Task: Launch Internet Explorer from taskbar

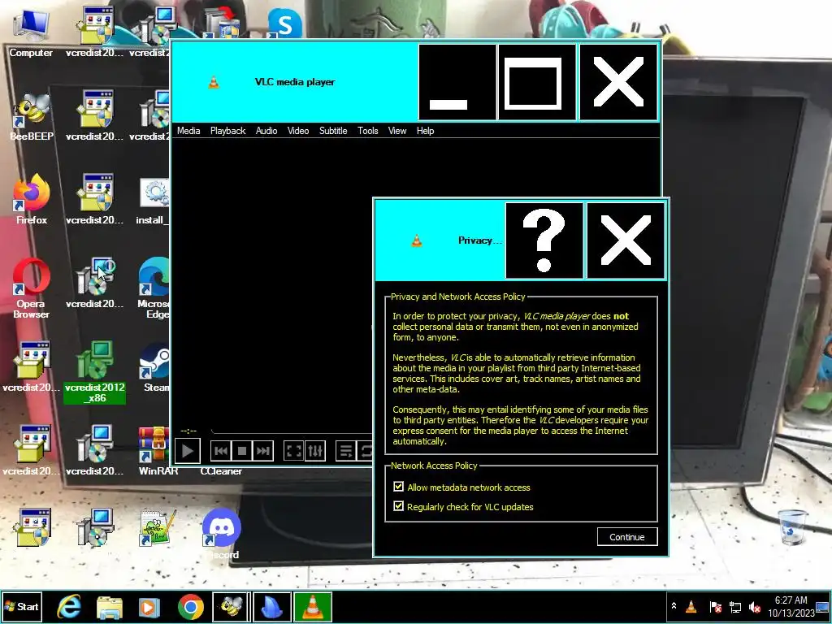Action: (x=70, y=606)
